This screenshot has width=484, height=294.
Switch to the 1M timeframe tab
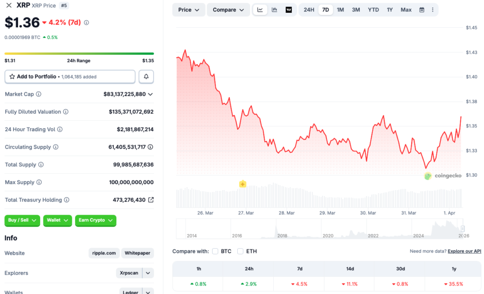click(x=340, y=9)
